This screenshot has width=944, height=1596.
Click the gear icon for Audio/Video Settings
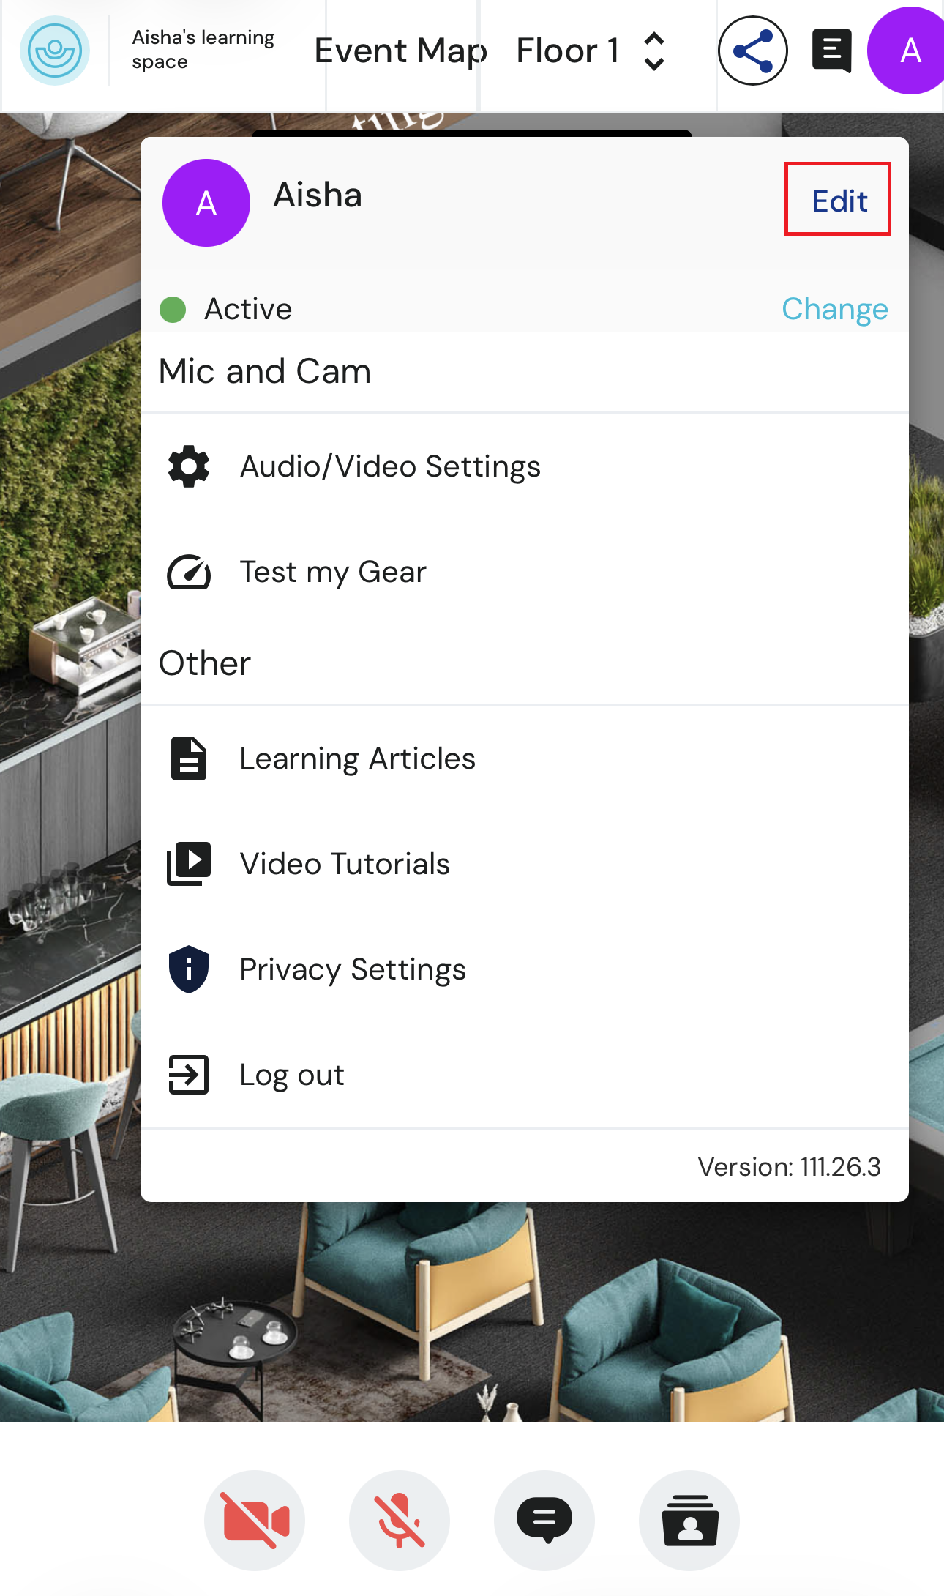[x=189, y=466]
